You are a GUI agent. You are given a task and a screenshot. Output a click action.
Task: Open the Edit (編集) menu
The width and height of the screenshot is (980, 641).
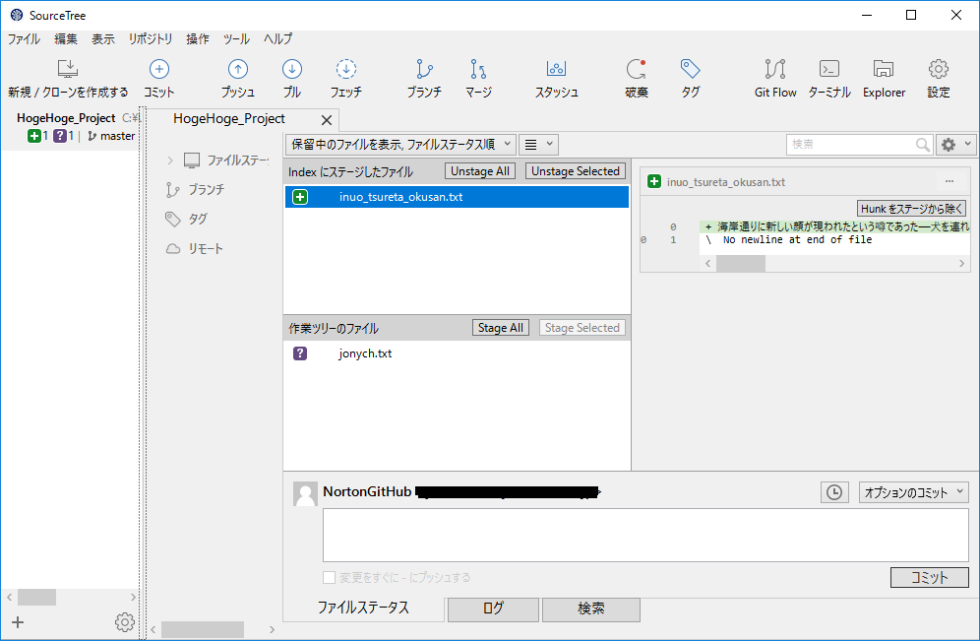click(x=66, y=38)
